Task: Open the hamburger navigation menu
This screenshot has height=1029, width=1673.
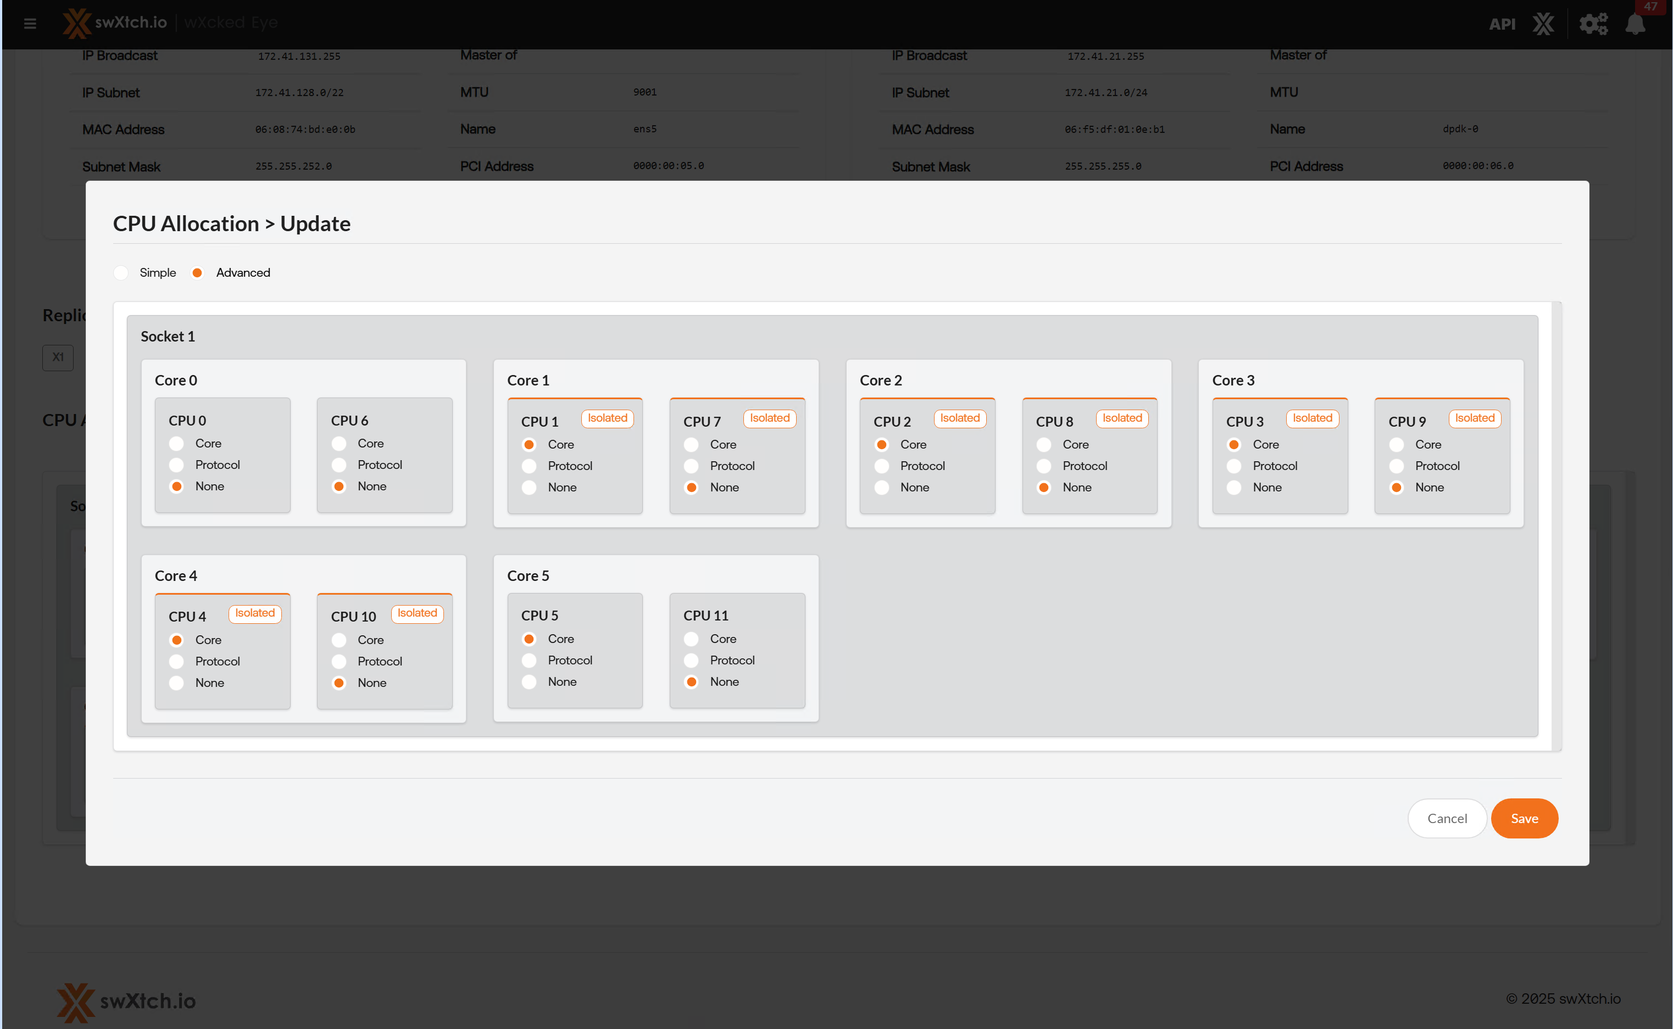Action: (x=30, y=24)
